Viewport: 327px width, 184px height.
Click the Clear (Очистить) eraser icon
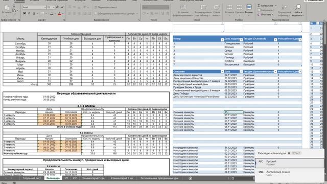(x=259, y=15)
